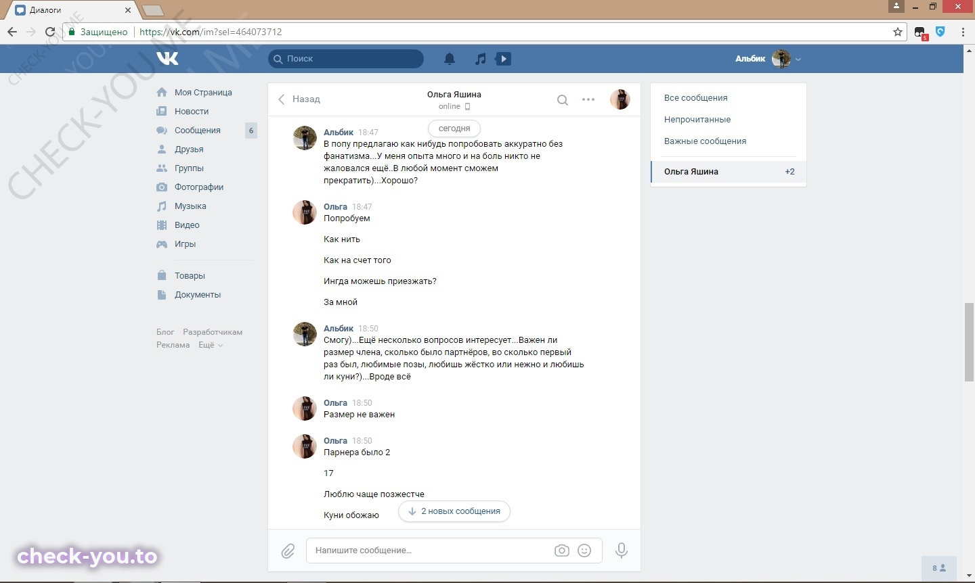Open the video play icon in the header
The width and height of the screenshot is (975, 583).
[503, 59]
